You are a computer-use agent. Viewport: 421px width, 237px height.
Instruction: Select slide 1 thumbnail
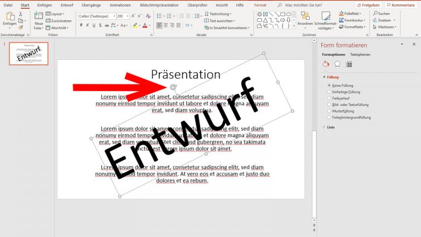(x=29, y=53)
